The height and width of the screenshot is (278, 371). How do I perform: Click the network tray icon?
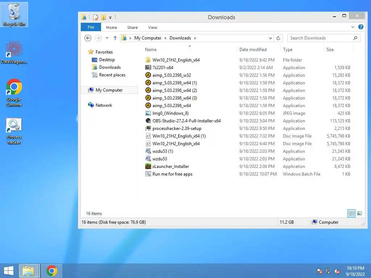click(328, 271)
